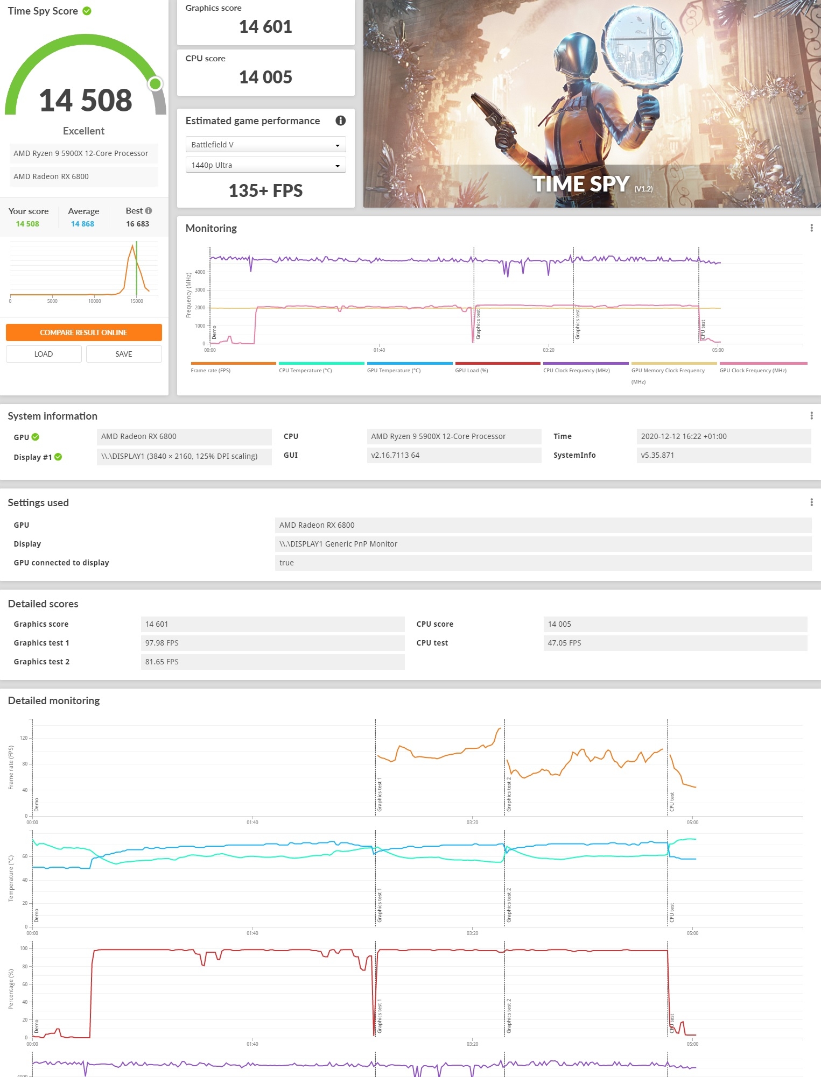Click the Graphics test 1 value 97.98 FPS

coord(272,643)
